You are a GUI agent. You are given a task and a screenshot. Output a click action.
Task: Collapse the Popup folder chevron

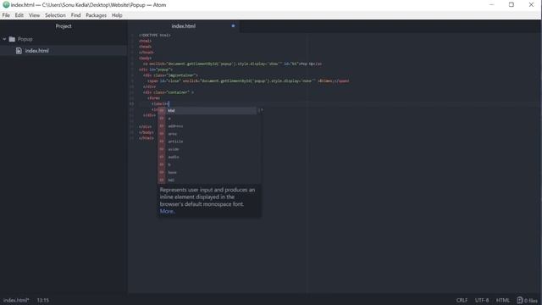pos(4,39)
